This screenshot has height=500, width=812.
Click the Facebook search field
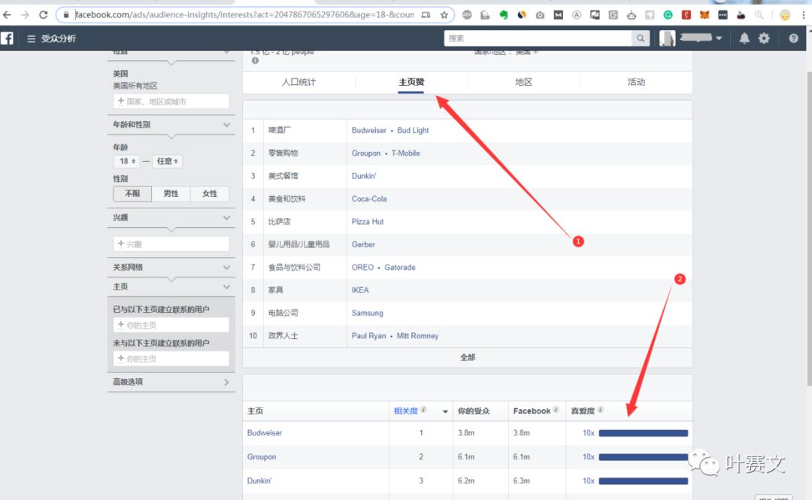[x=538, y=38]
